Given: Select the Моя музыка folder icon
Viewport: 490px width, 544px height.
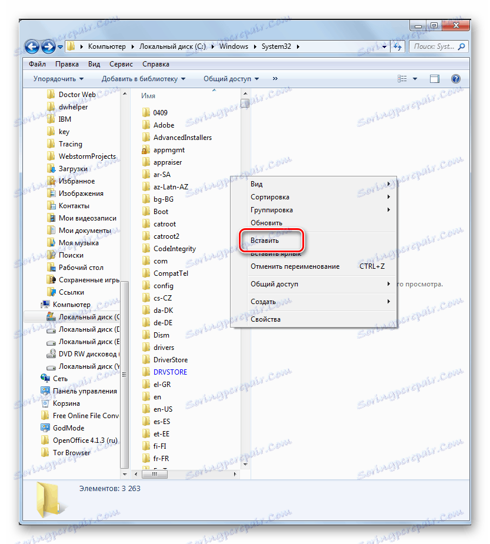Looking at the screenshot, I should [51, 243].
